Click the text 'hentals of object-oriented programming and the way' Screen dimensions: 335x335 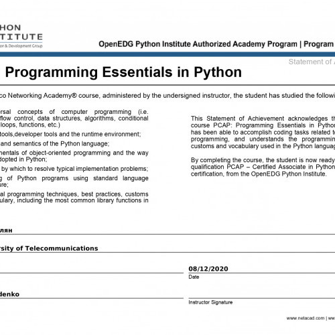pos(74,153)
